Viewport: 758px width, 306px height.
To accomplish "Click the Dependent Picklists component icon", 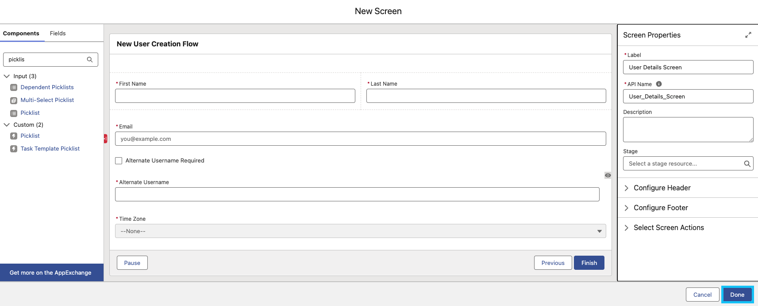I will [x=14, y=87].
